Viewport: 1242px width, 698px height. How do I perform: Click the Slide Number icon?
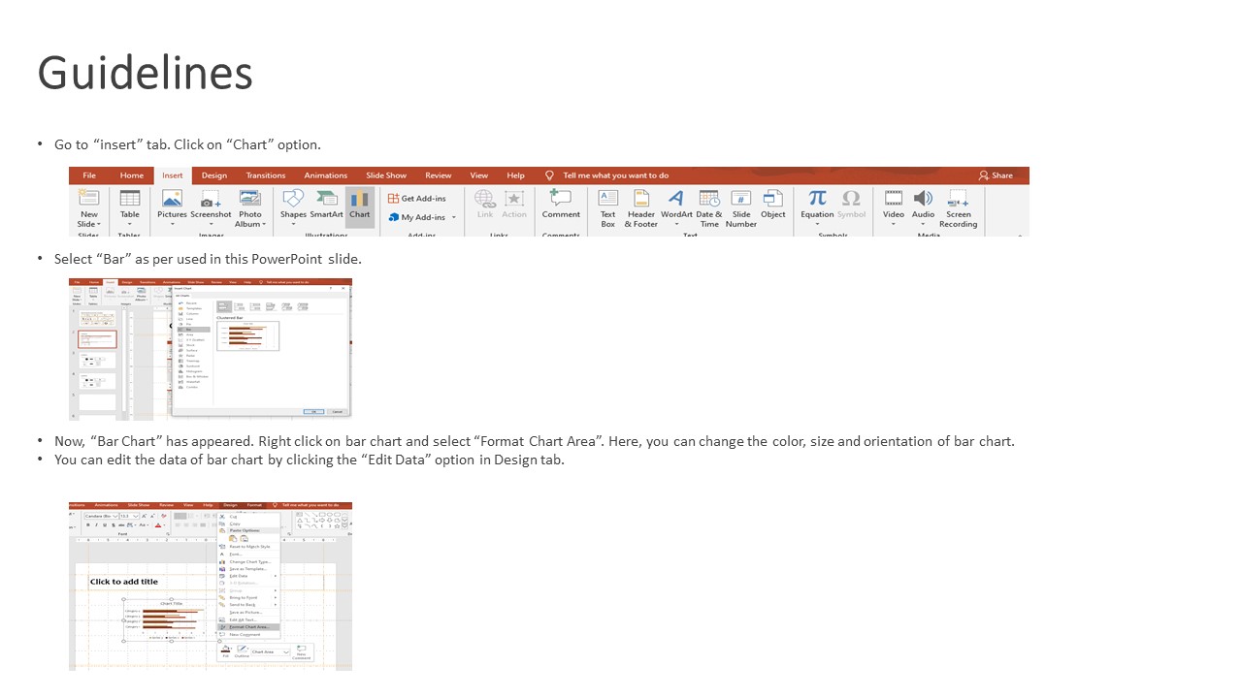740,205
